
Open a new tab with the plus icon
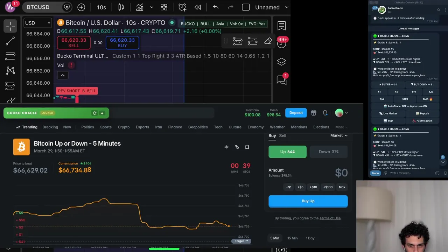click(102, 113)
